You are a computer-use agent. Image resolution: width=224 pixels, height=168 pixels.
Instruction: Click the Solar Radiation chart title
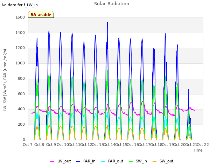click(112, 4)
